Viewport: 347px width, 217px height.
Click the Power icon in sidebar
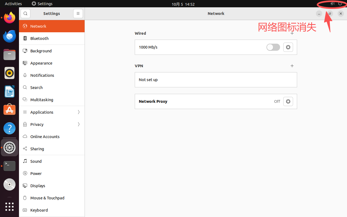(25, 173)
